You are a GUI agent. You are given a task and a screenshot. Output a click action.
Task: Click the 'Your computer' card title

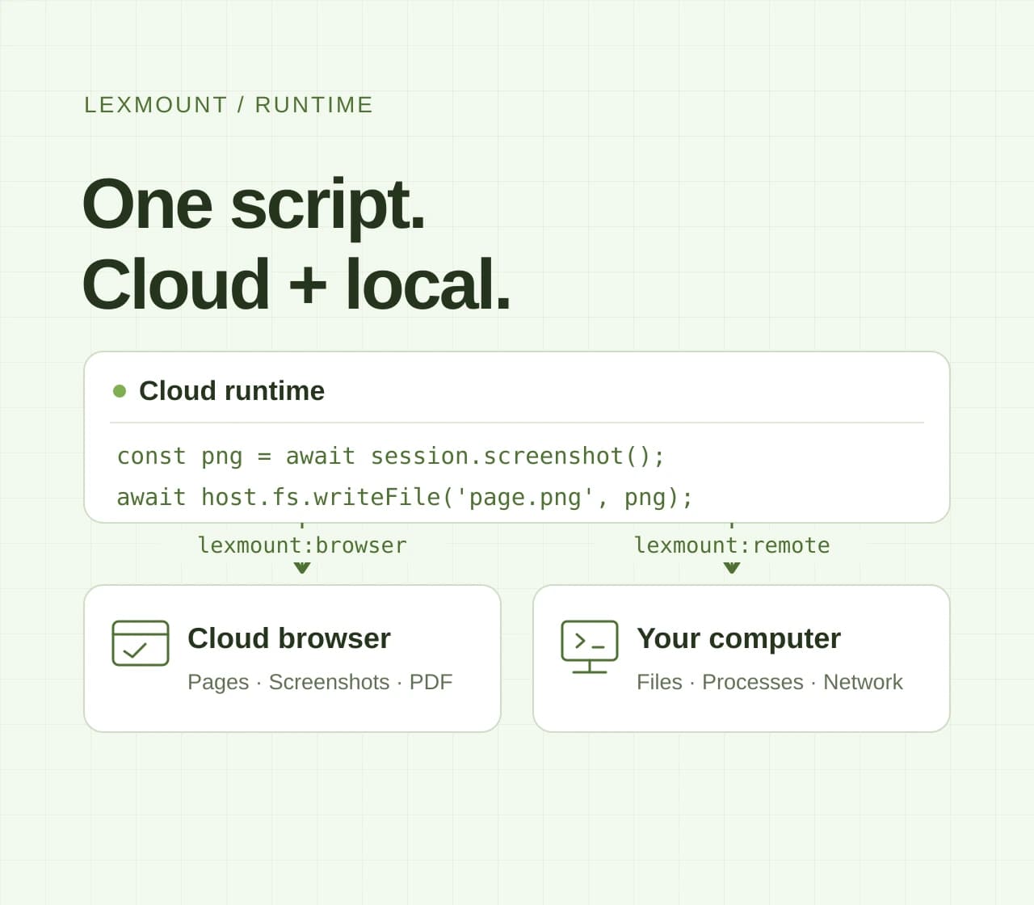click(x=738, y=638)
